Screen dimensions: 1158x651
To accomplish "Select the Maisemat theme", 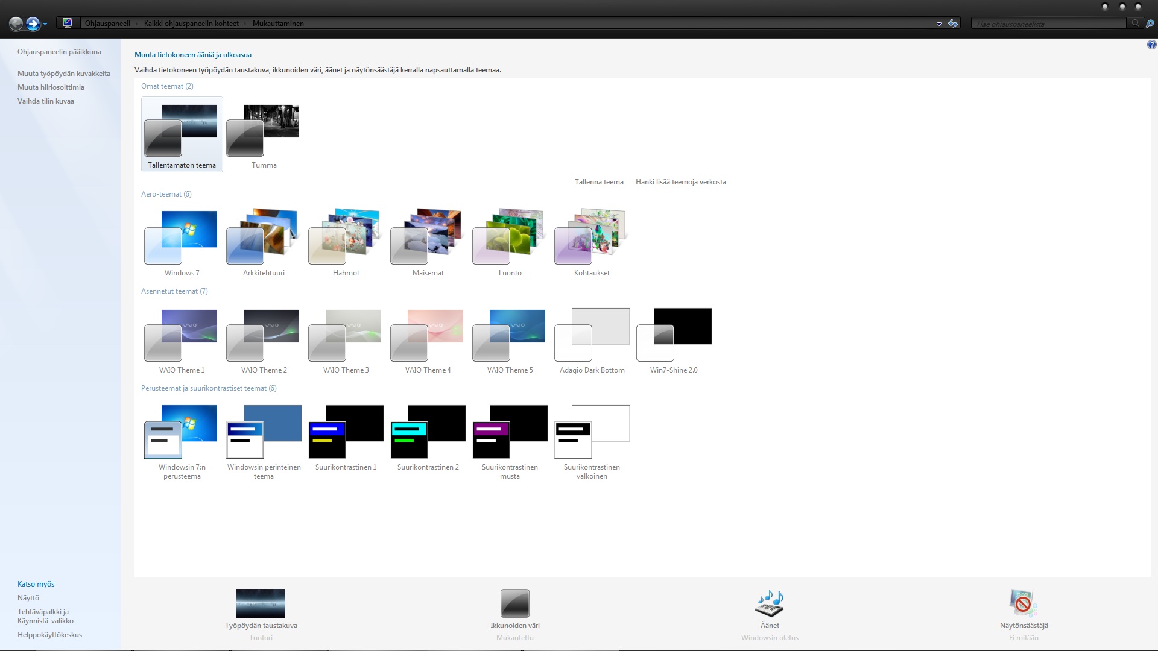I will pyautogui.click(x=428, y=242).
